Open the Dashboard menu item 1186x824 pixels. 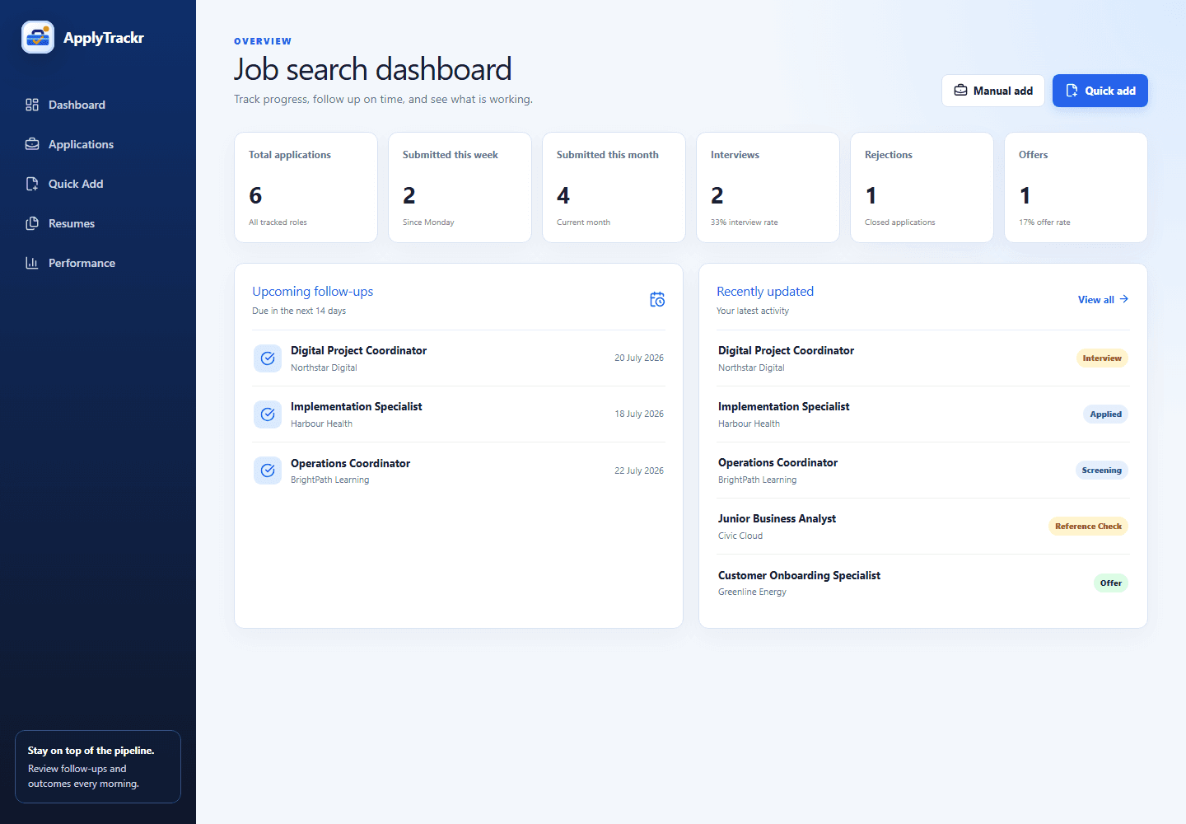pyautogui.click(x=98, y=105)
